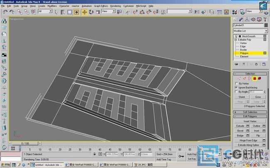Viewport: 270px width, 168px height.
Task: Switch to the Display command panel
Action: (259, 19)
